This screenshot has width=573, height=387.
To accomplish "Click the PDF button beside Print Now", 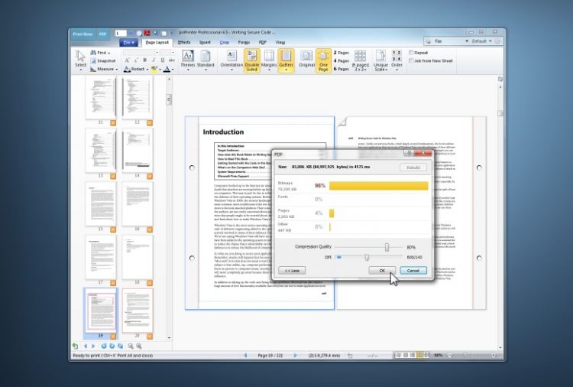I will pyautogui.click(x=102, y=34).
